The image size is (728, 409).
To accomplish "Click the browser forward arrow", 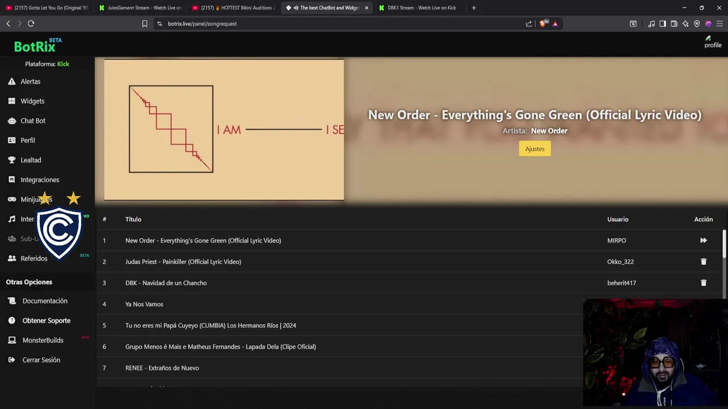I will (19, 23).
